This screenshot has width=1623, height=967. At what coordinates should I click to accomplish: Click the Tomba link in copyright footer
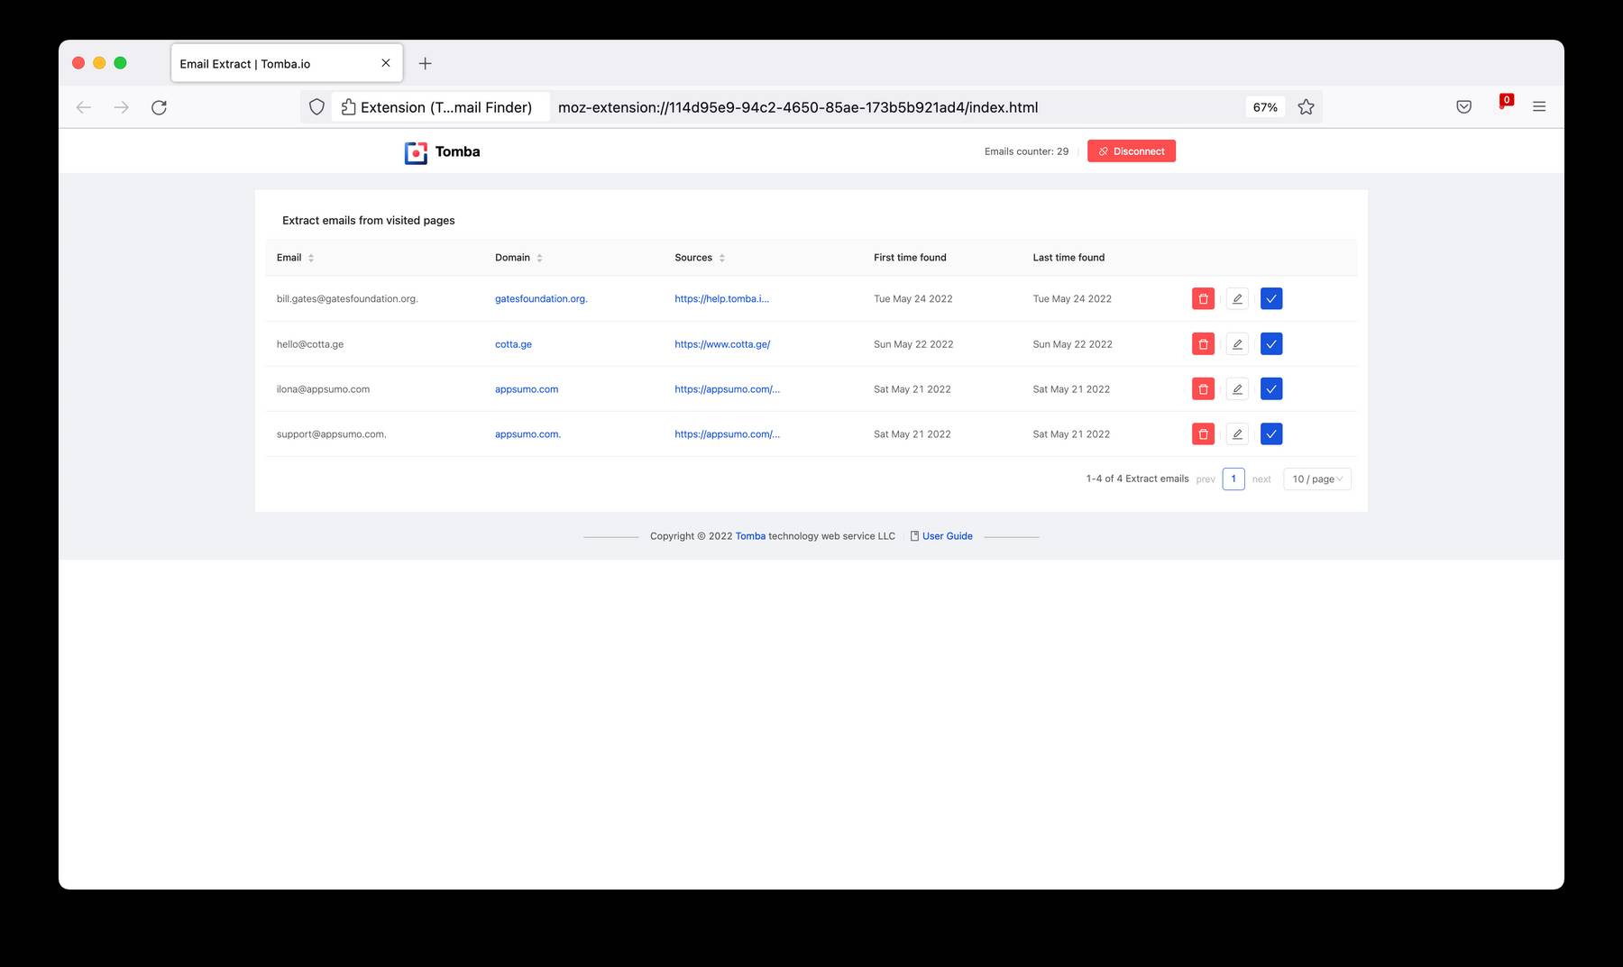750,536
